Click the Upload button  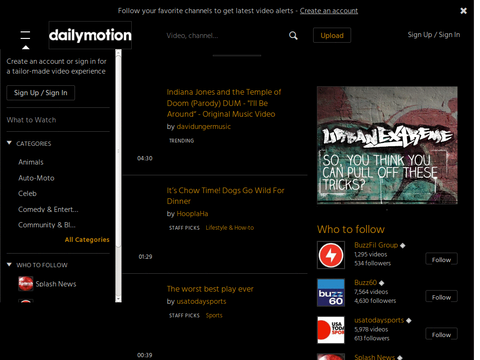(x=332, y=35)
